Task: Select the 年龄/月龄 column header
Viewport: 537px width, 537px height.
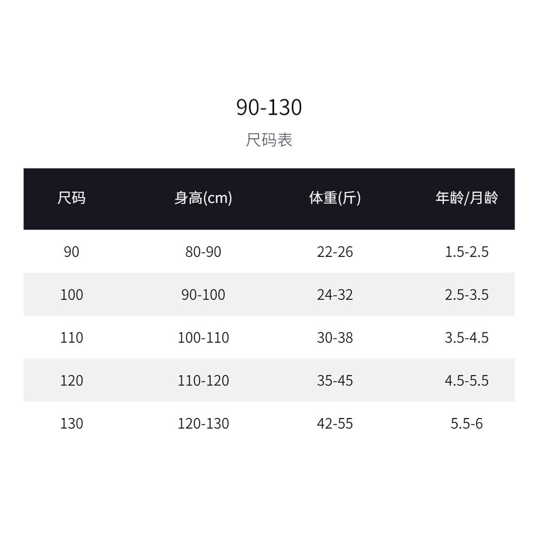Action: tap(466, 198)
